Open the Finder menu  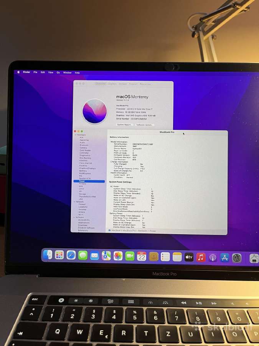(x=26, y=72)
